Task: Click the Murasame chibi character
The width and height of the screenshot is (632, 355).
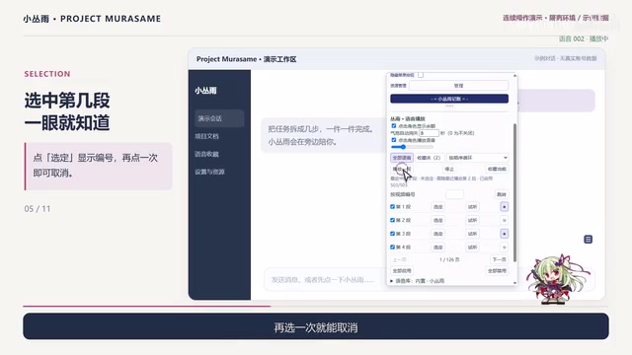Action: coord(558,279)
